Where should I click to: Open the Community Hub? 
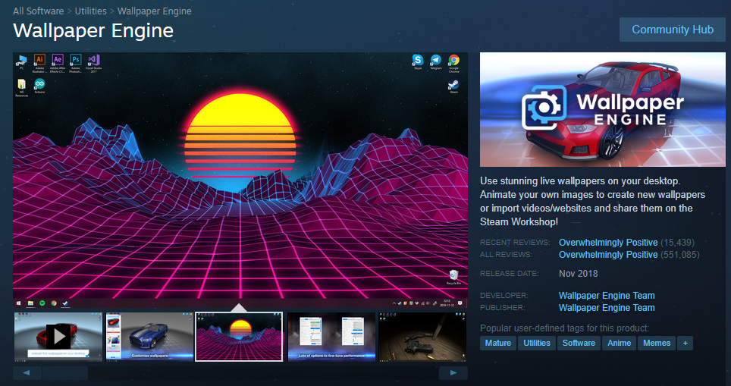(673, 30)
